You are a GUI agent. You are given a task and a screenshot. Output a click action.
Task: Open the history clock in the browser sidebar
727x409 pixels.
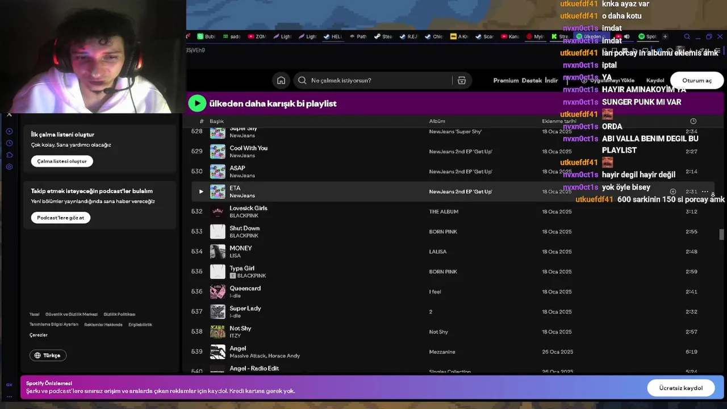coord(9,143)
